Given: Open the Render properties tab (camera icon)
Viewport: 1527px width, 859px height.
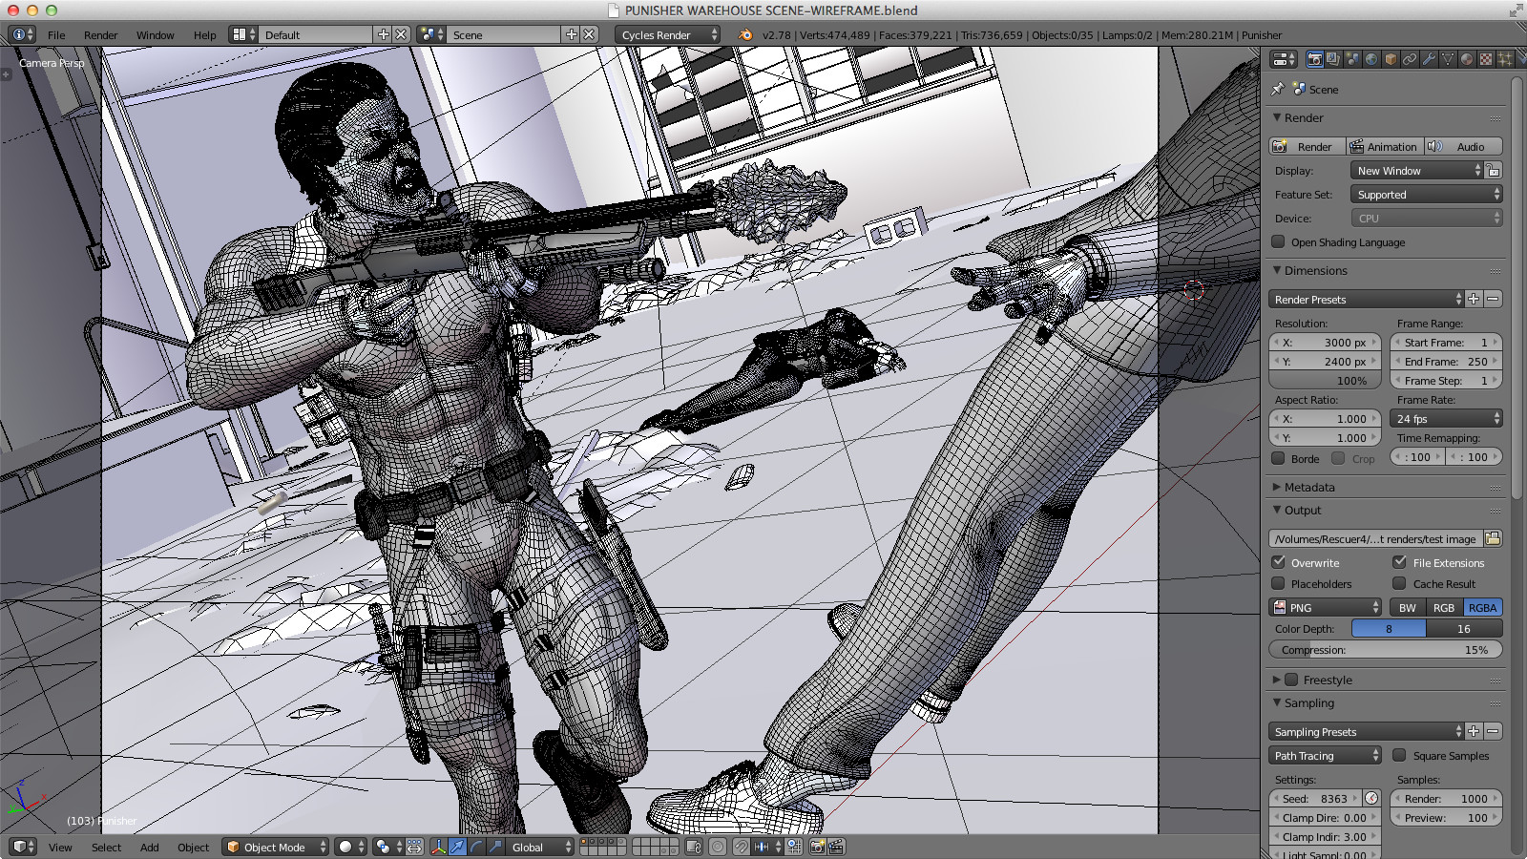Looking at the screenshot, I should pyautogui.click(x=1314, y=59).
